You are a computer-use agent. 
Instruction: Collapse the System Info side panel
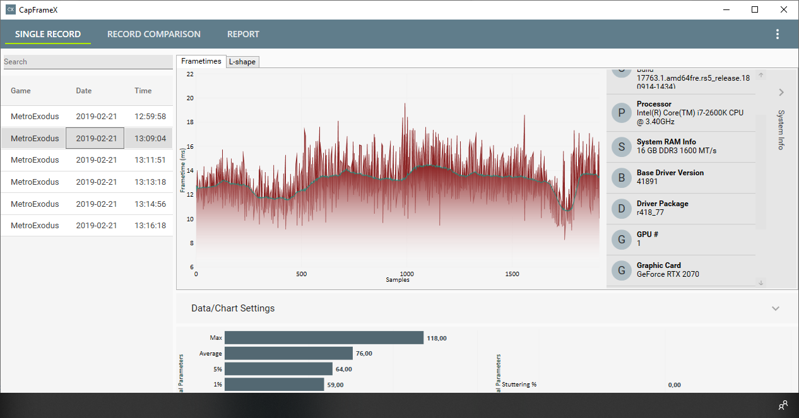pyautogui.click(x=781, y=92)
